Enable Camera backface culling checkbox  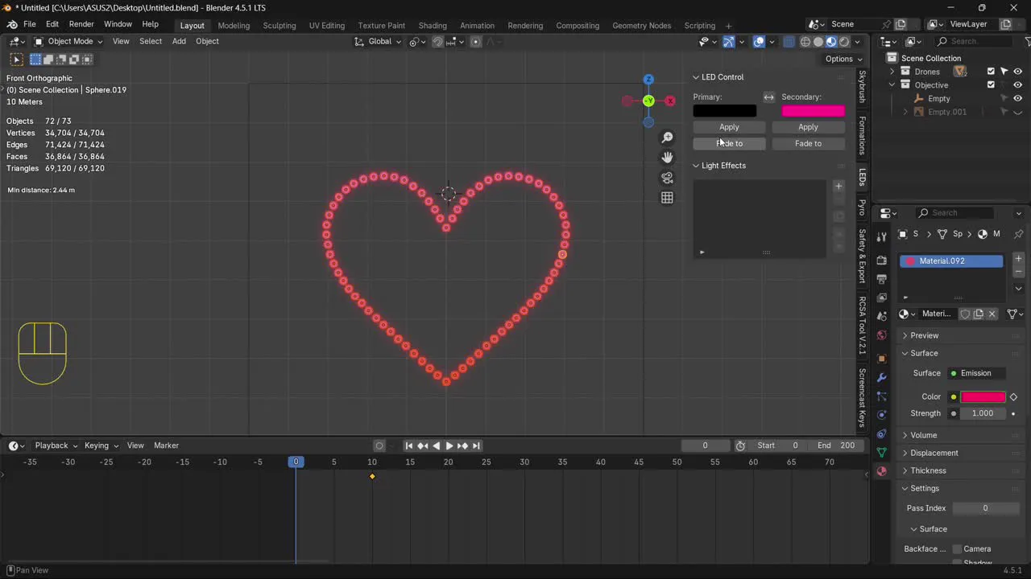click(958, 549)
